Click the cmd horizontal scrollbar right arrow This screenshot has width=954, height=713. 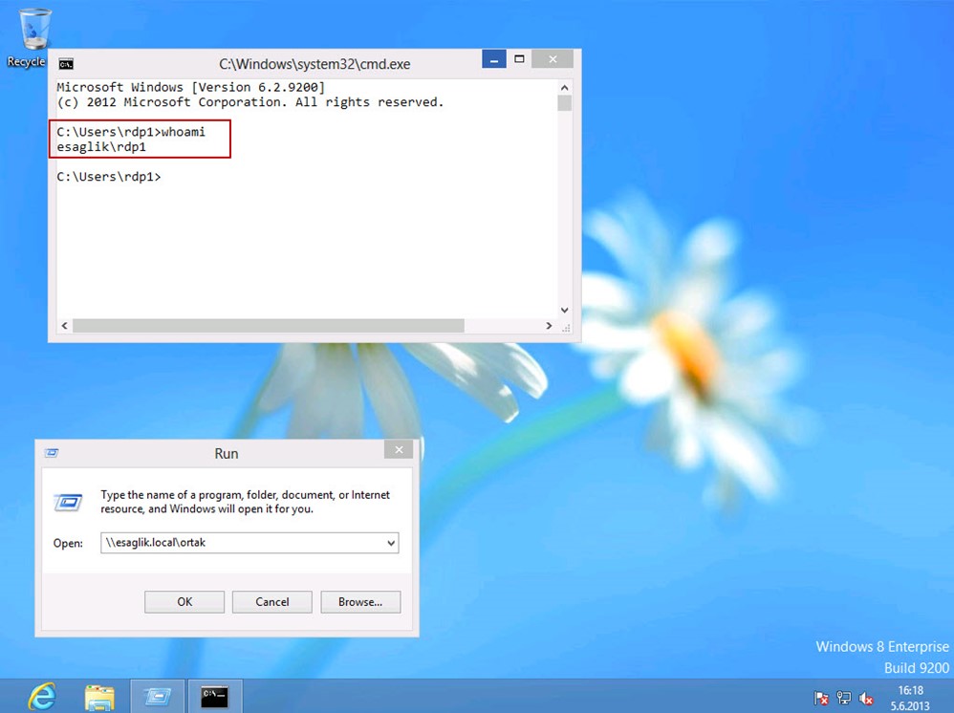pos(549,326)
